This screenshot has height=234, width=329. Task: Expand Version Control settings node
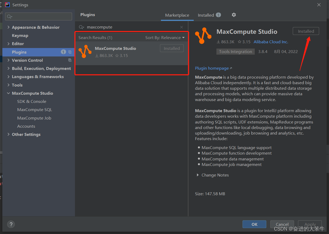(x=8, y=60)
